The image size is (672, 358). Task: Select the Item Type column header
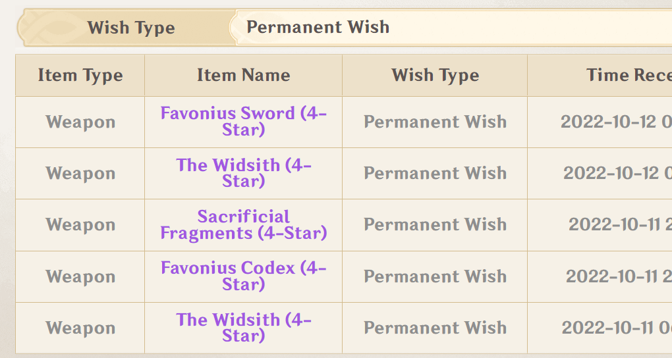point(80,75)
